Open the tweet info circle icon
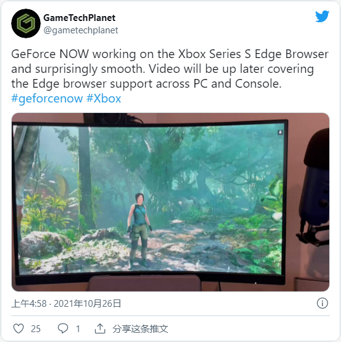 coord(322,303)
